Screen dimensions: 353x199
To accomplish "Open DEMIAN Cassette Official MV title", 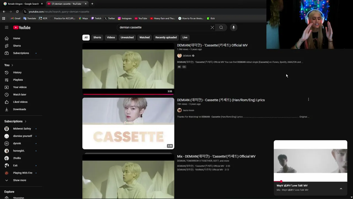I will click(x=212, y=45).
